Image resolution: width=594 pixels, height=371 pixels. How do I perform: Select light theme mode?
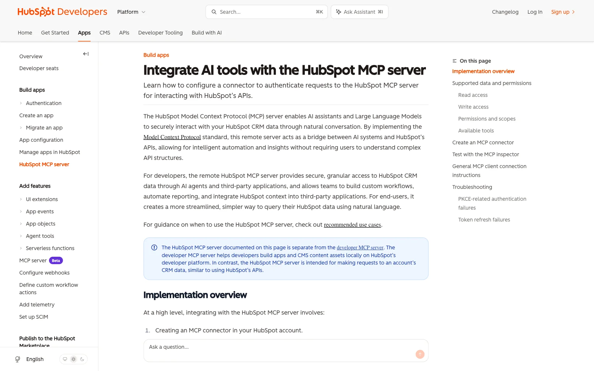(x=74, y=359)
